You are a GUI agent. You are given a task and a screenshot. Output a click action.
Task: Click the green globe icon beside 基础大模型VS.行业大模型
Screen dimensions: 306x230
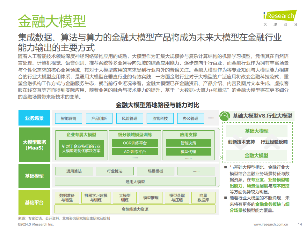pyautogui.click(x=225, y=116)
